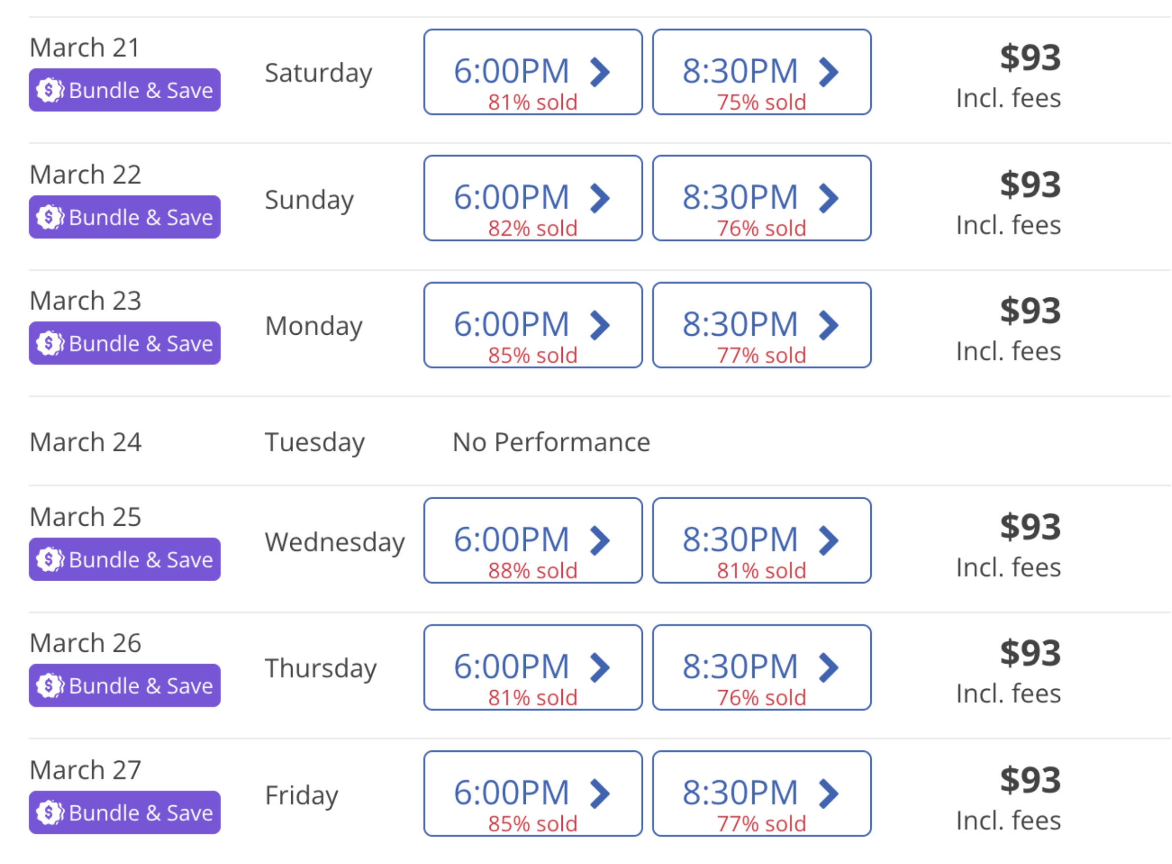
Task: Open the Bundle & Save offer for March 27
Action: 124,812
